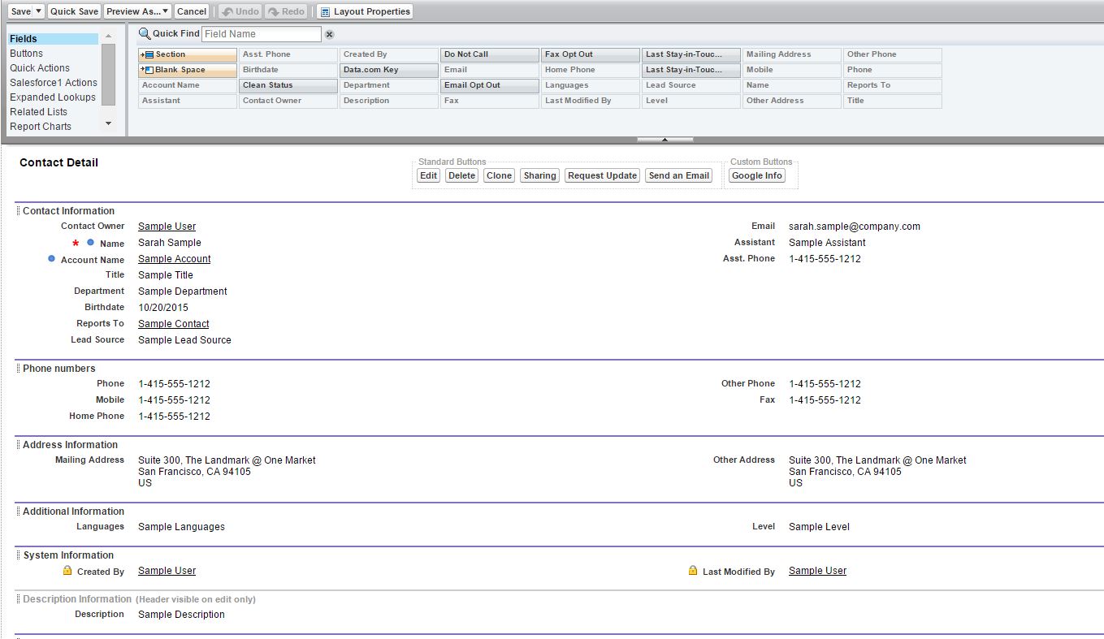Open the Save dropdown arrow
Image resolution: width=1104 pixels, height=639 pixels.
point(39,11)
